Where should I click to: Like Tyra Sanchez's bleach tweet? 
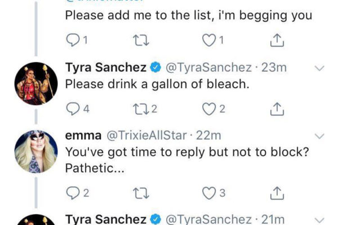(209, 109)
